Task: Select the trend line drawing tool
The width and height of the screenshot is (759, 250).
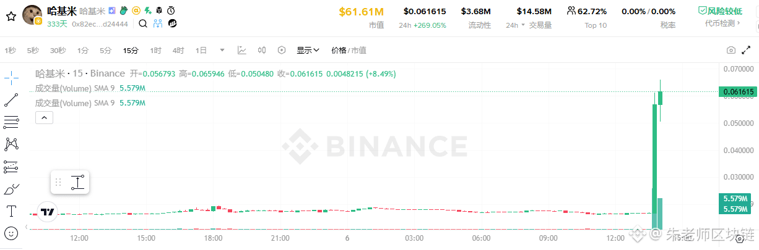Action: [x=11, y=99]
